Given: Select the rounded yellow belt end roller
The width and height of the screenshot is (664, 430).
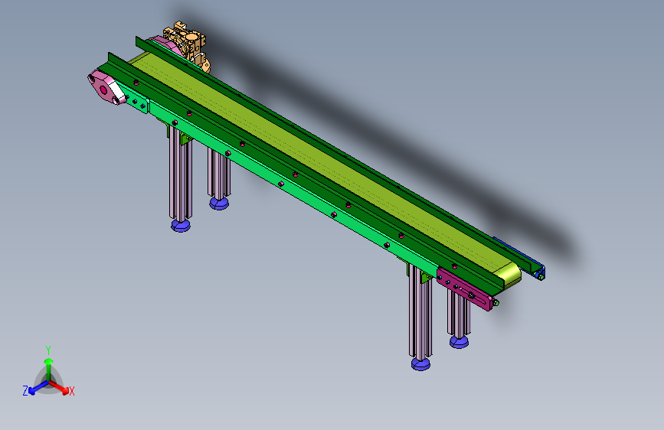Looking at the screenshot, I should [x=509, y=275].
